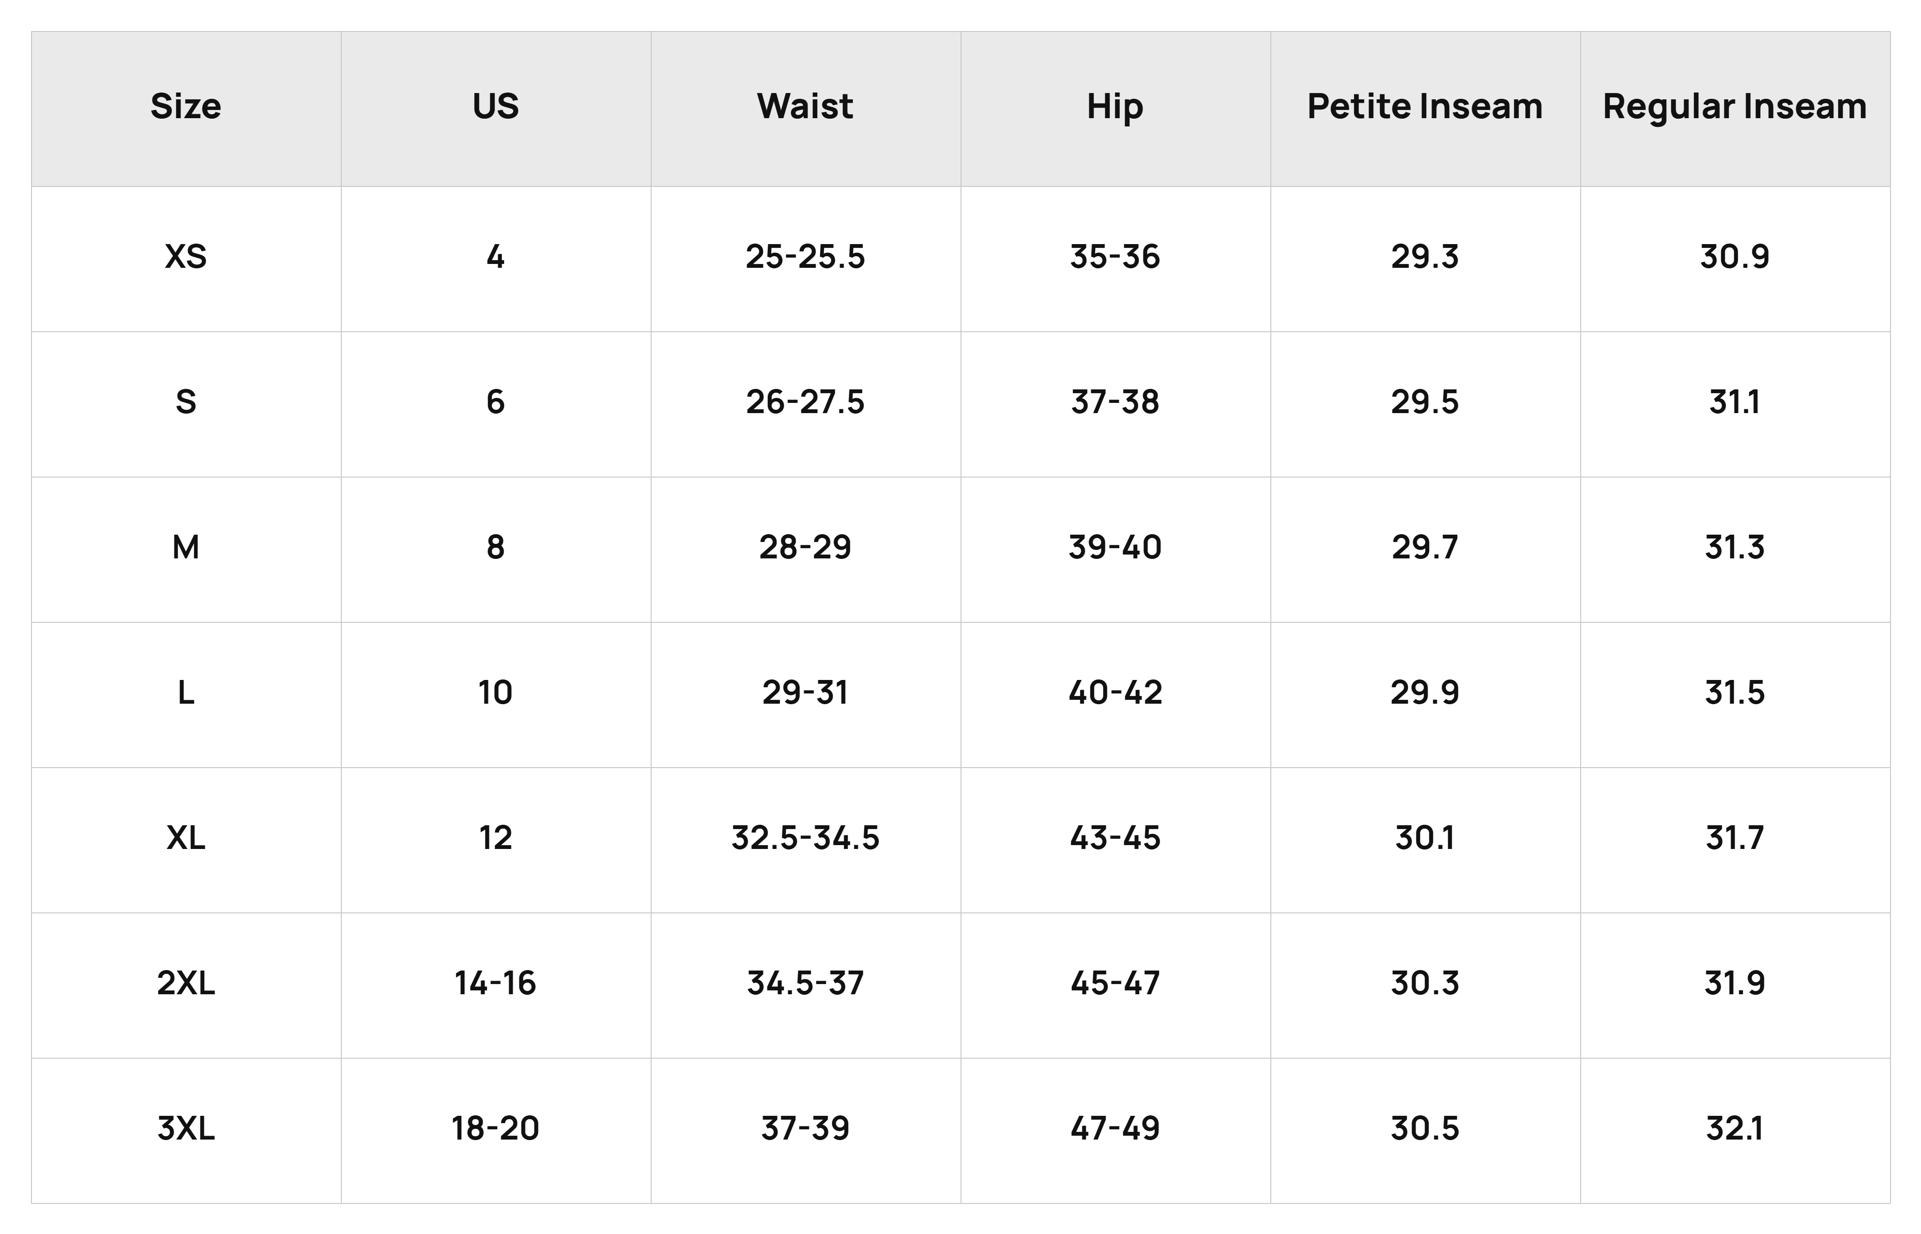This screenshot has width=1921, height=1234.
Task: Click US size 18-20 cell
Action: [x=496, y=1128]
